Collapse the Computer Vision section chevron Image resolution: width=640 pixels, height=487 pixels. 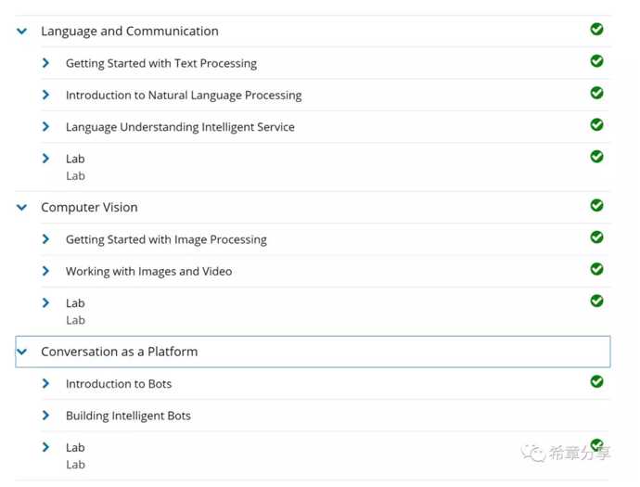[x=22, y=208]
